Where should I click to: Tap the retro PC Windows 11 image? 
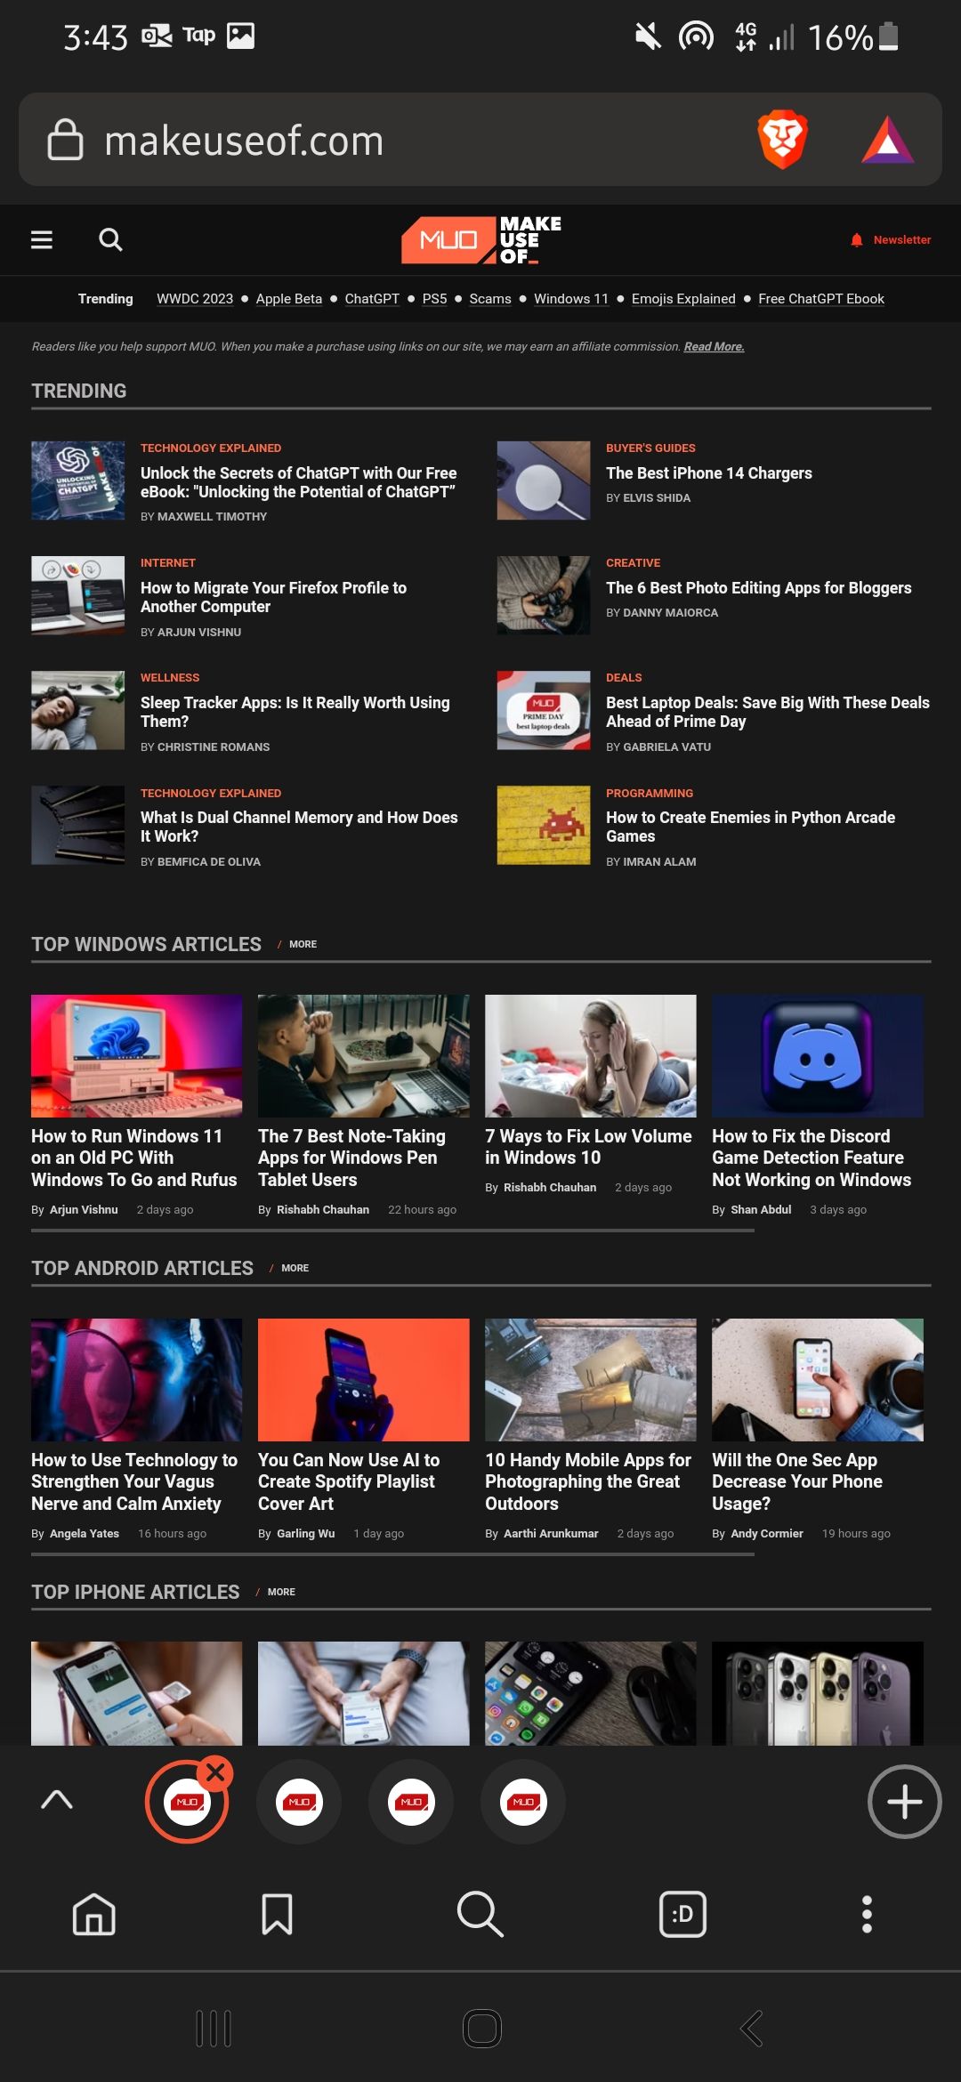pyautogui.click(x=136, y=1055)
